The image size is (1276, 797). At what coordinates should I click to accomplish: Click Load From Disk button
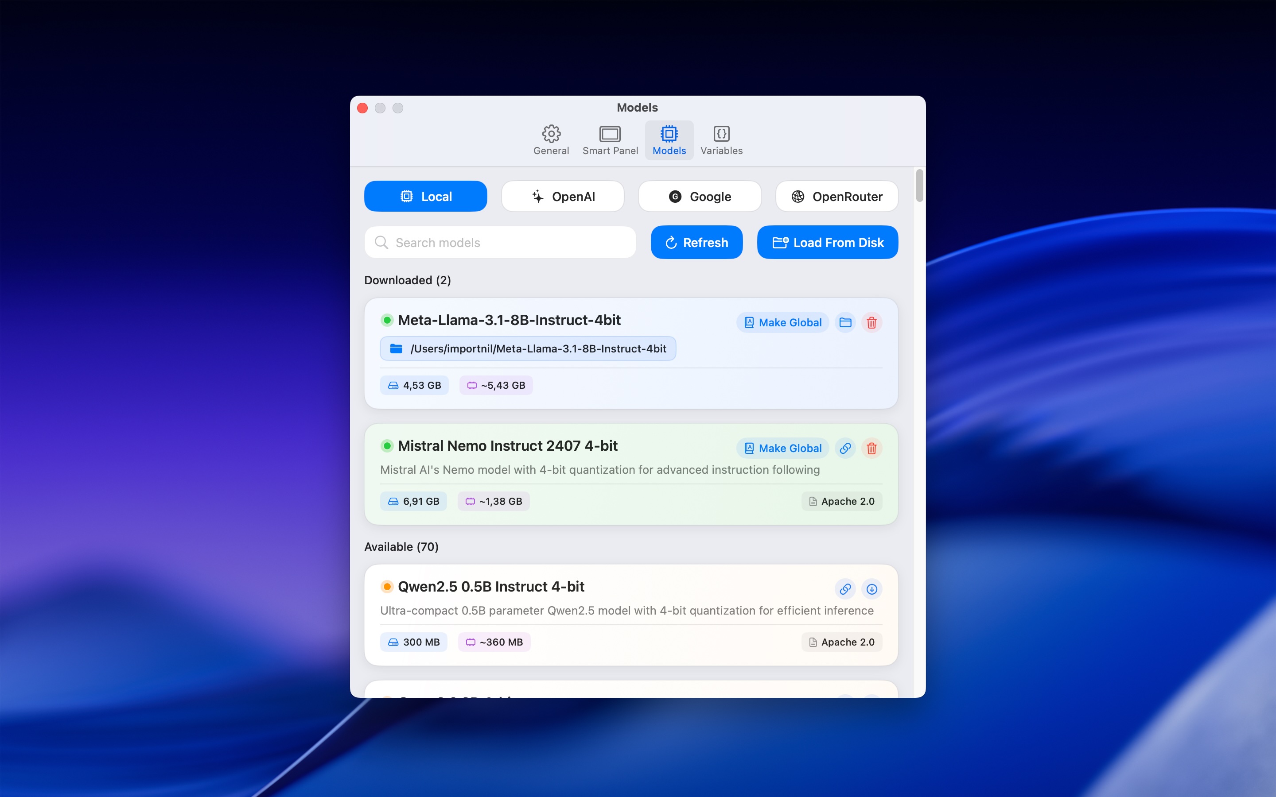[827, 243]
